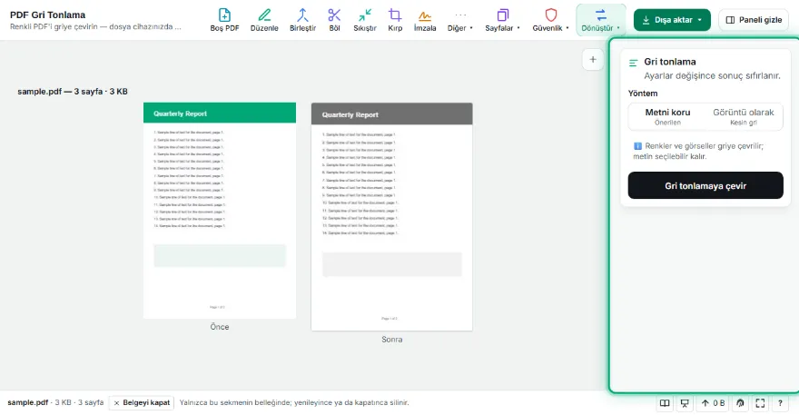Open the İmzala signature tool
The width and height of the screenshot is (799, 415).
pyautogui.click(x=425, y=20)
